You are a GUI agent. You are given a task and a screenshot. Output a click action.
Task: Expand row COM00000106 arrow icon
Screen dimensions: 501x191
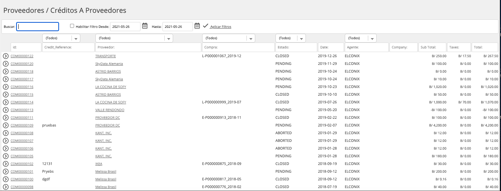pos(6,148)
